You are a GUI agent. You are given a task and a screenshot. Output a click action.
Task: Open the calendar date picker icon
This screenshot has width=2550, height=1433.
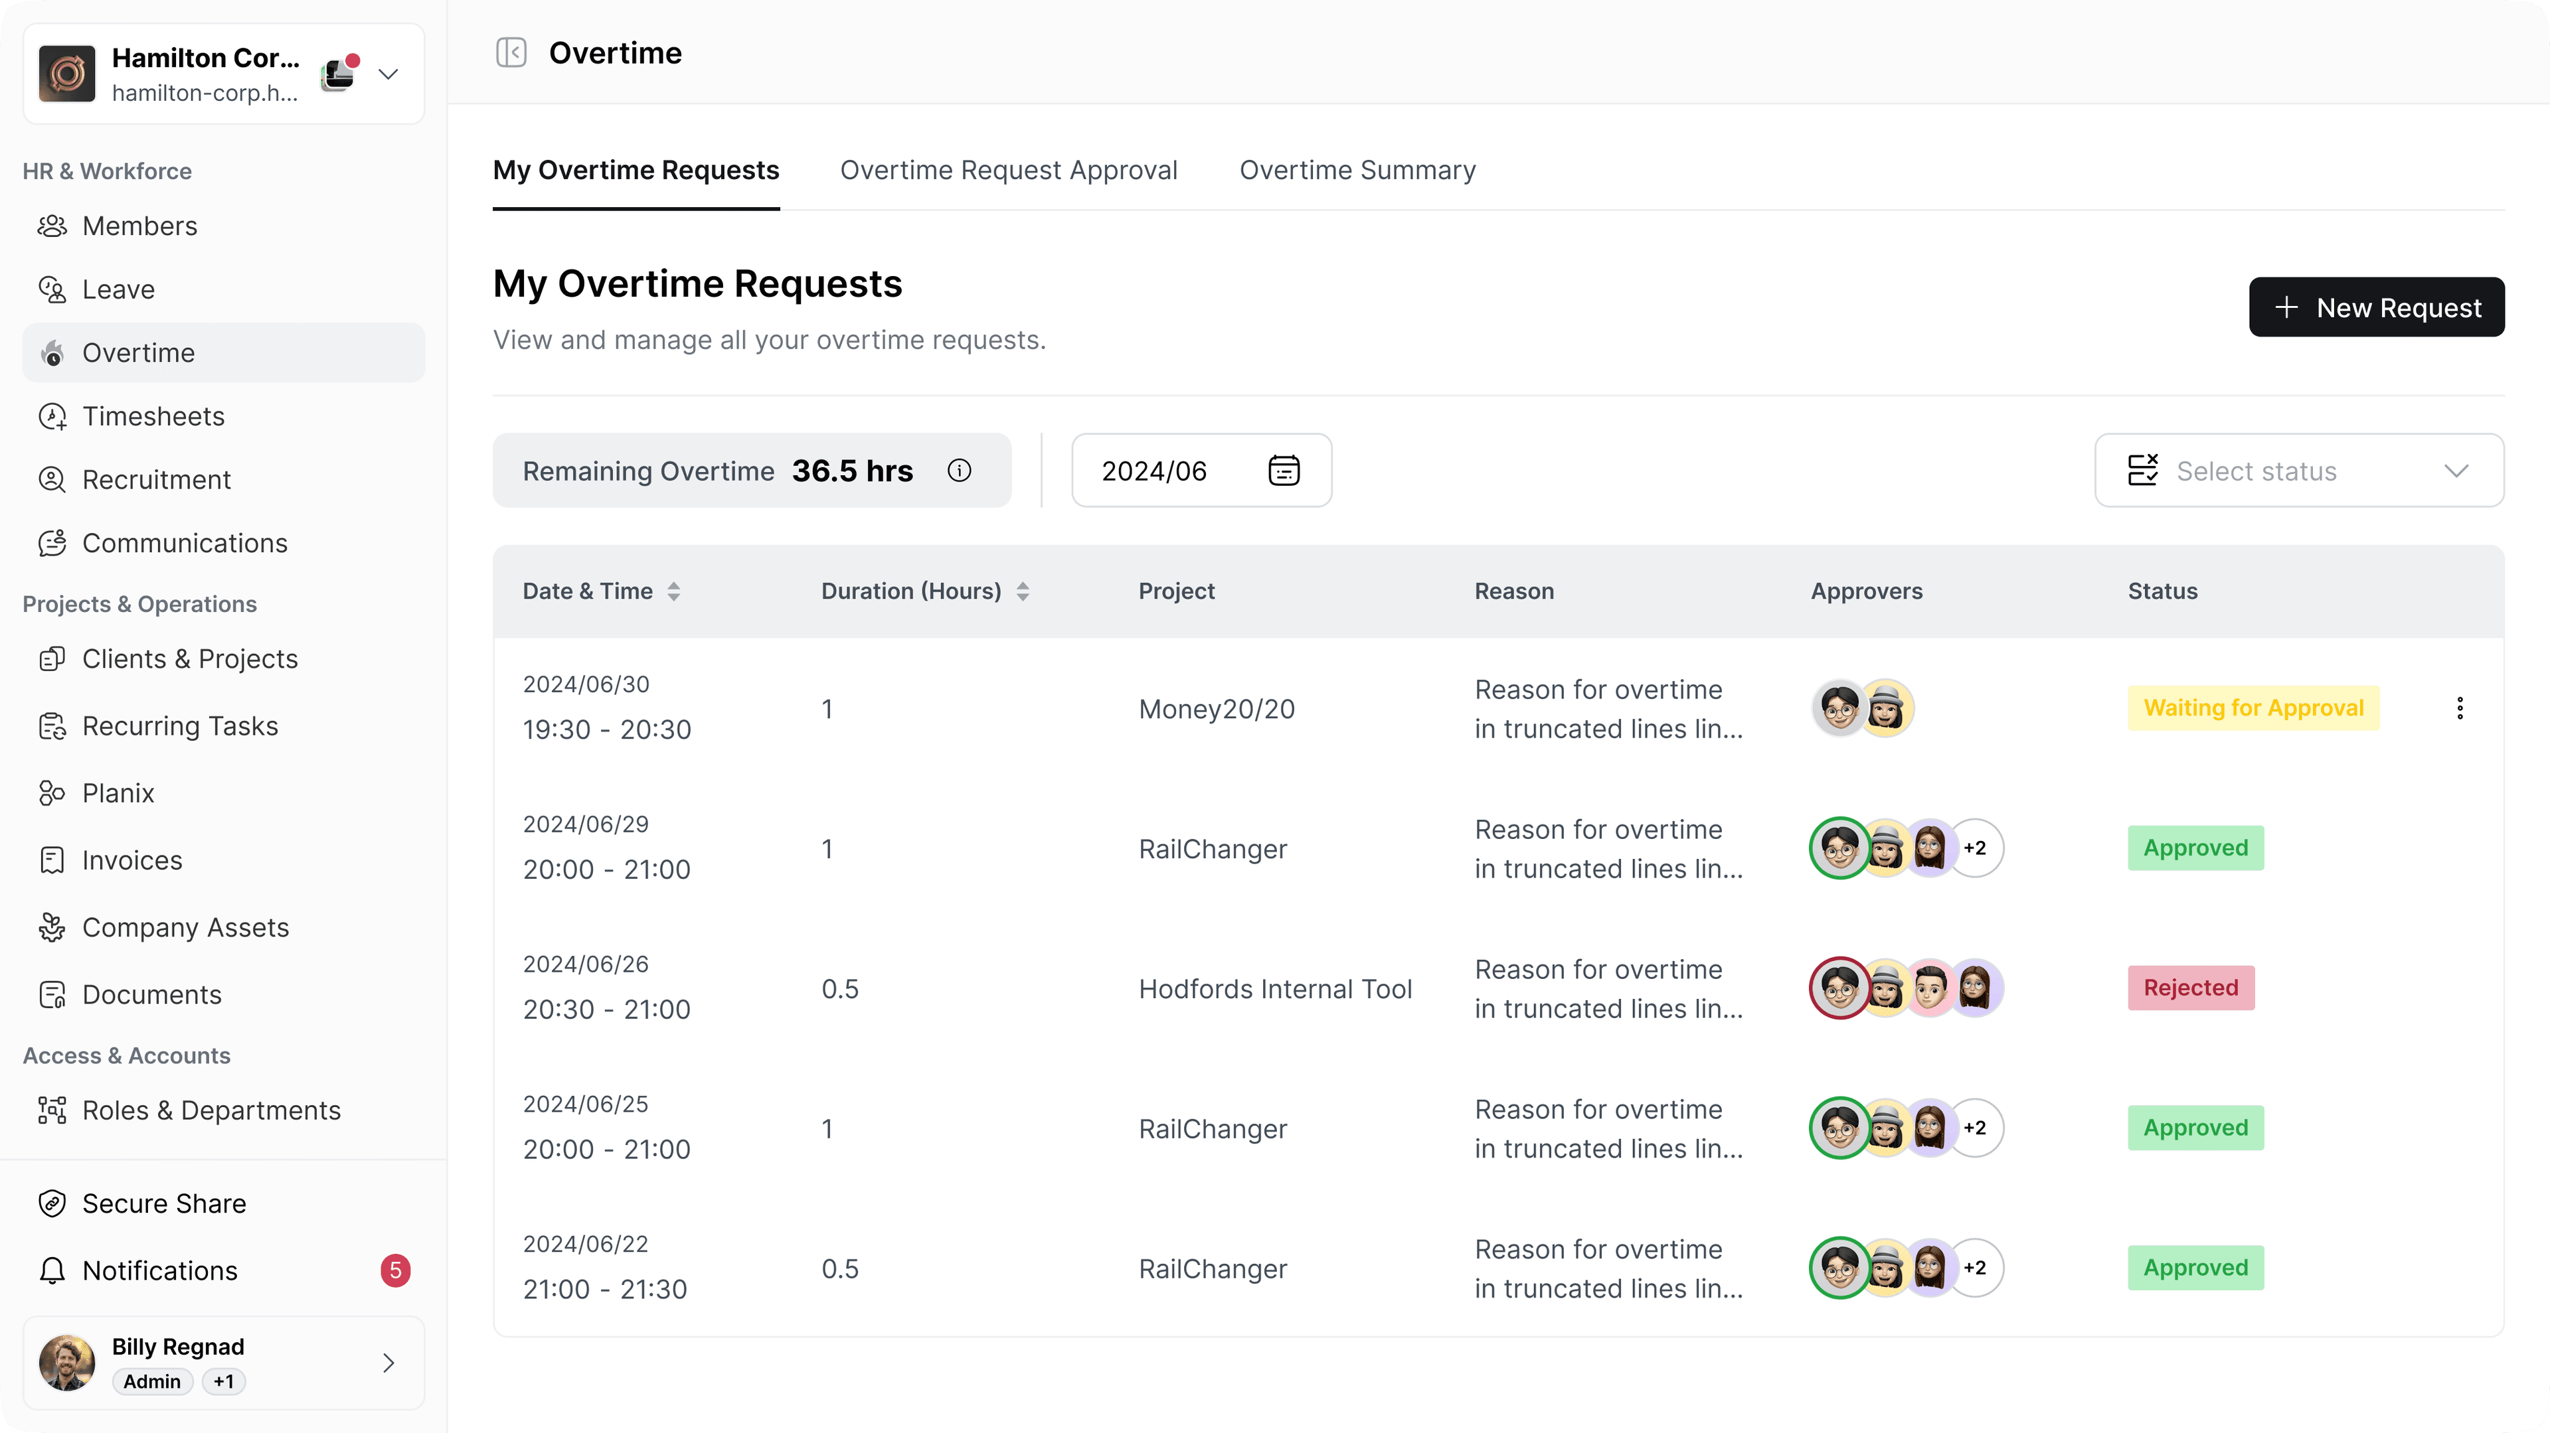point(1284,470)
